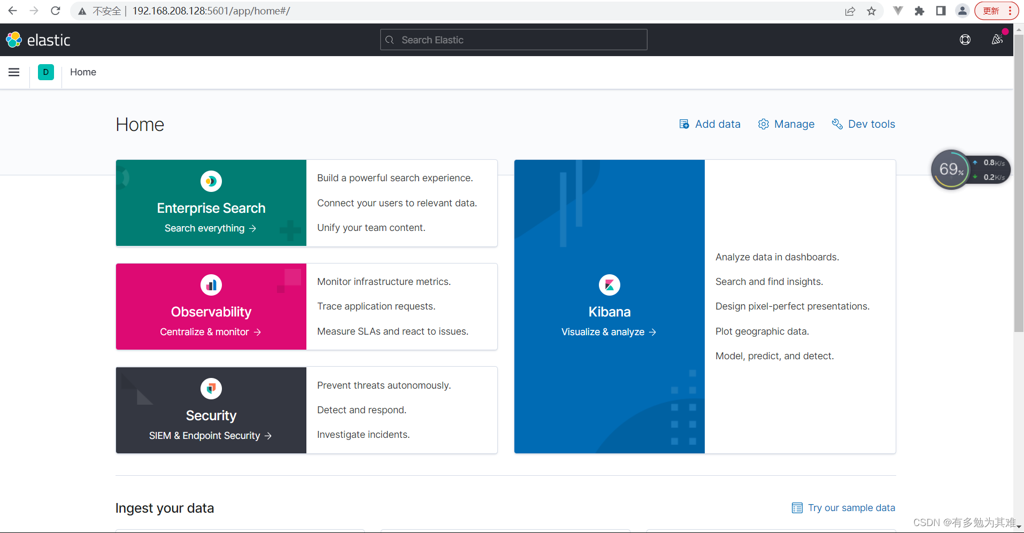Click the not-secure warning triangle icon

coord(82,11)
